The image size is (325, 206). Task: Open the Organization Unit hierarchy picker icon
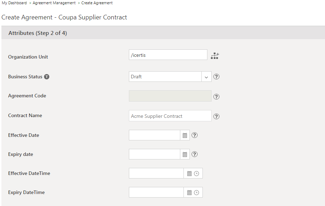[x=215, y=56]
